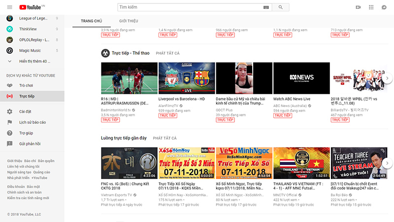Image resolution: width=394 pixels, height=222 pixels.
Task: Open Watch ABC News Live title
Action: [292, 99]
